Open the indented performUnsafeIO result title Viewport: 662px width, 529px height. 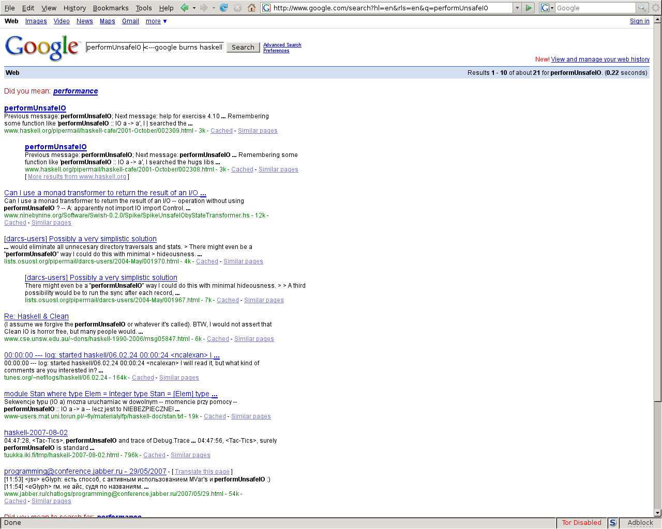56,147
